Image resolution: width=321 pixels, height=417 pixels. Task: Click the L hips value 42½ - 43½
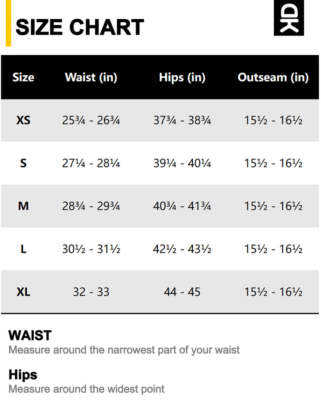[182, 249]
